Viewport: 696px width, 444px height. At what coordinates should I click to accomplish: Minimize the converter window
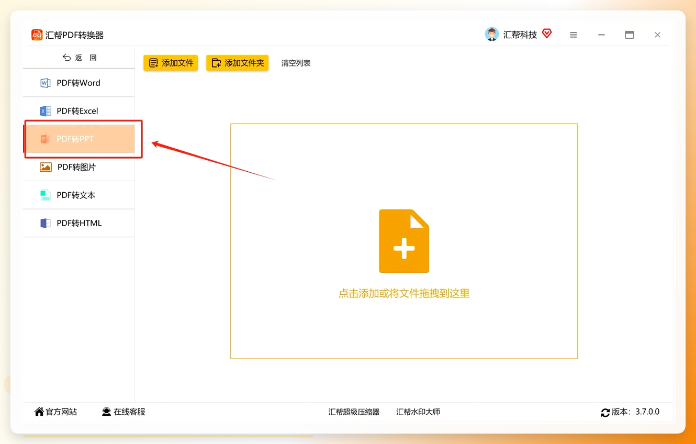602,35
